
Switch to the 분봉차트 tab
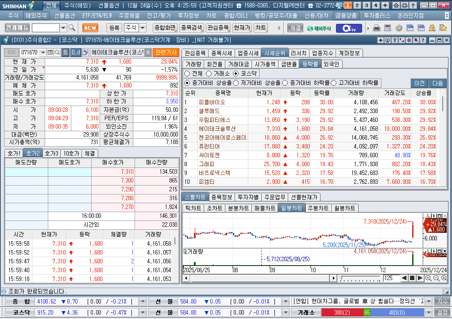click(x=238, y=208)
